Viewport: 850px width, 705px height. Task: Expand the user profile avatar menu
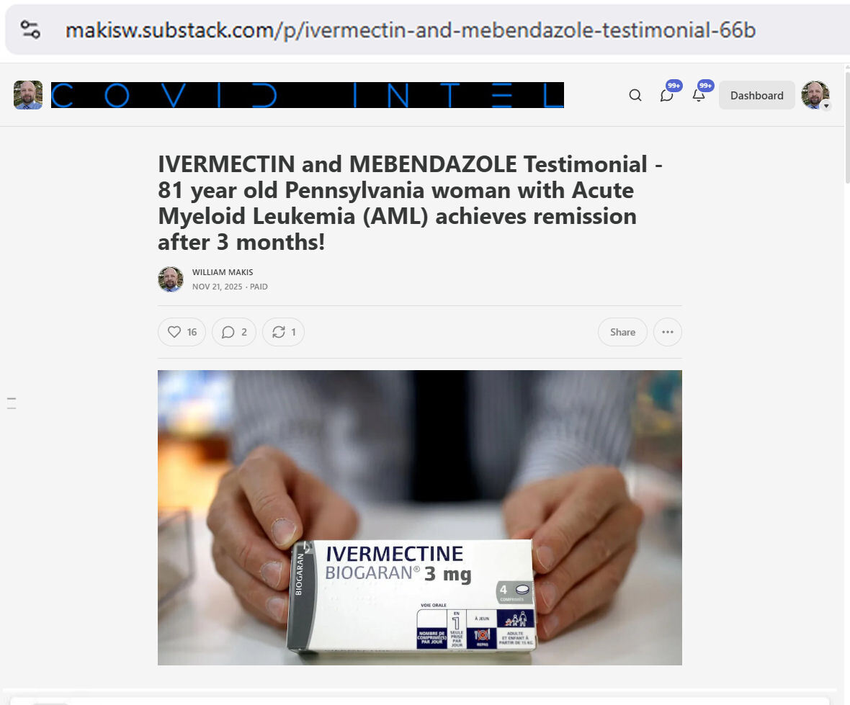pyautogui.click(x=815, y=95)
